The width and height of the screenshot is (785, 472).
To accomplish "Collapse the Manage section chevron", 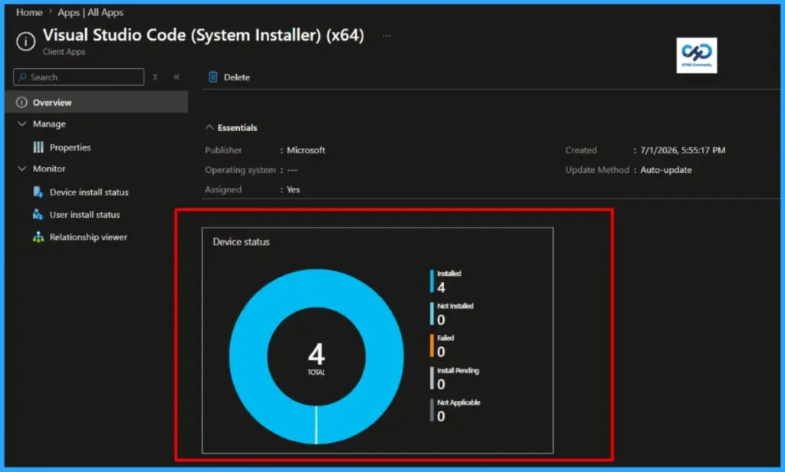I will tap(22, 123).
